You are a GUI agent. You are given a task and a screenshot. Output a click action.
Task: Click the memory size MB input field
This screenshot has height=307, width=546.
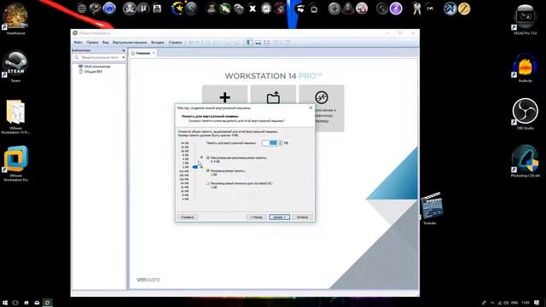tap(270, 143)
